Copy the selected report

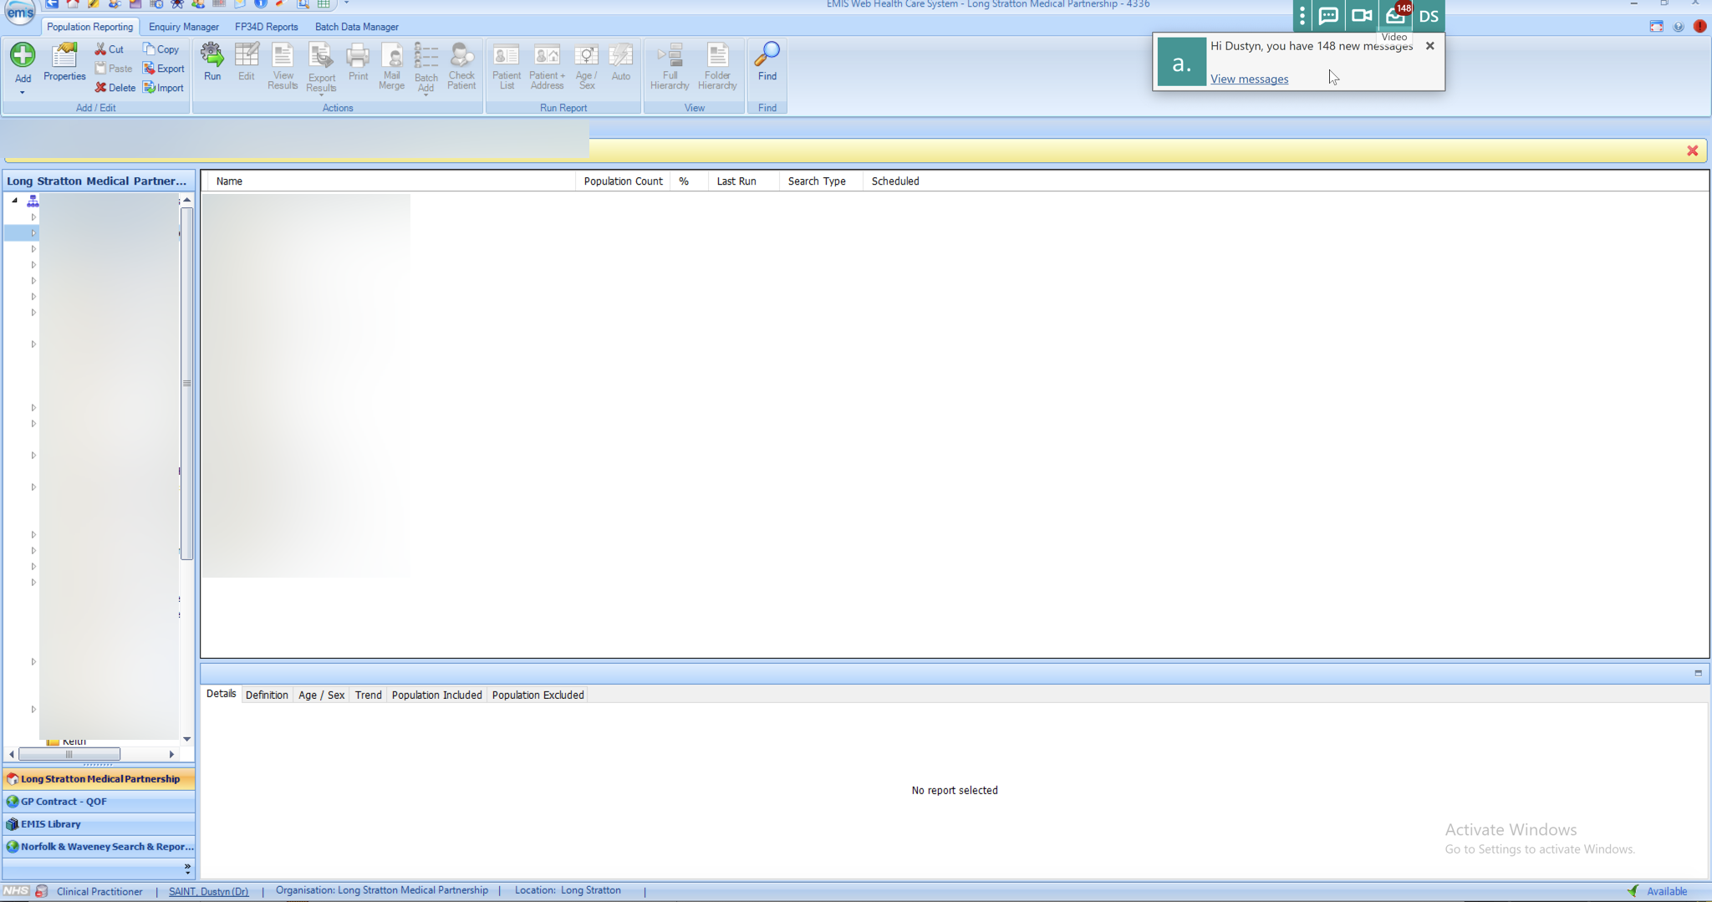[161, 49]
